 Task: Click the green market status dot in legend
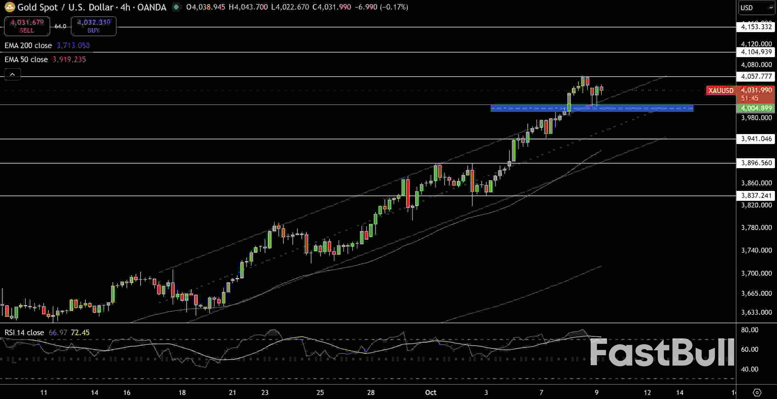tap(176, 7)
